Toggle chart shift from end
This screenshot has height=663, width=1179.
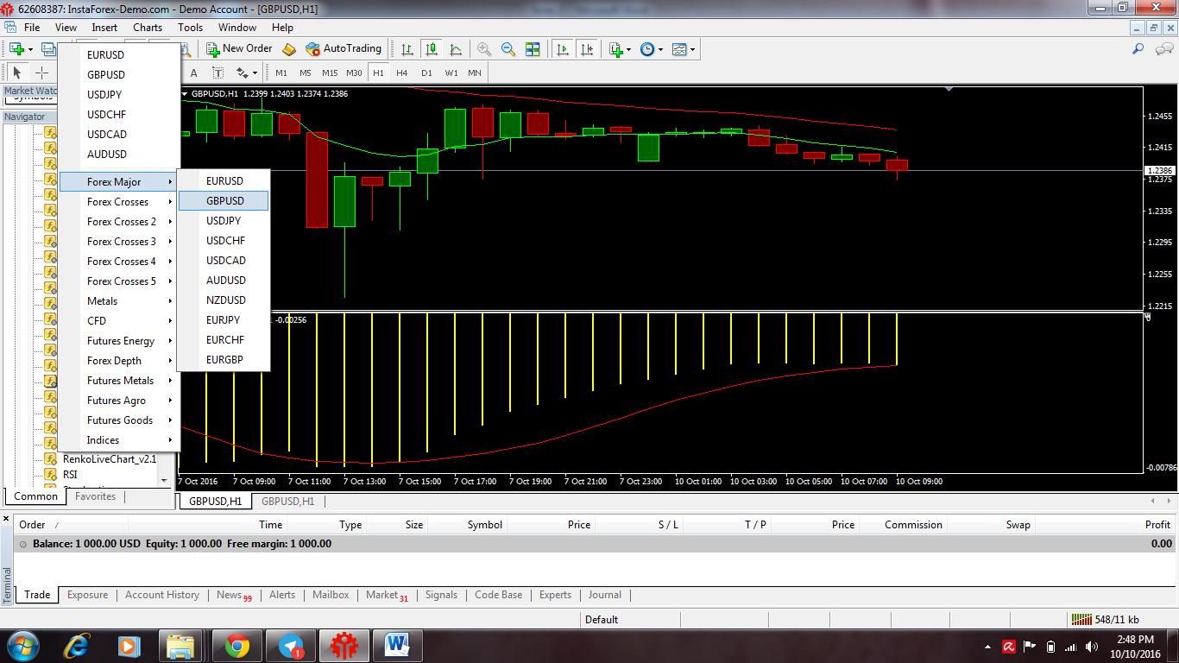(588, 49)
